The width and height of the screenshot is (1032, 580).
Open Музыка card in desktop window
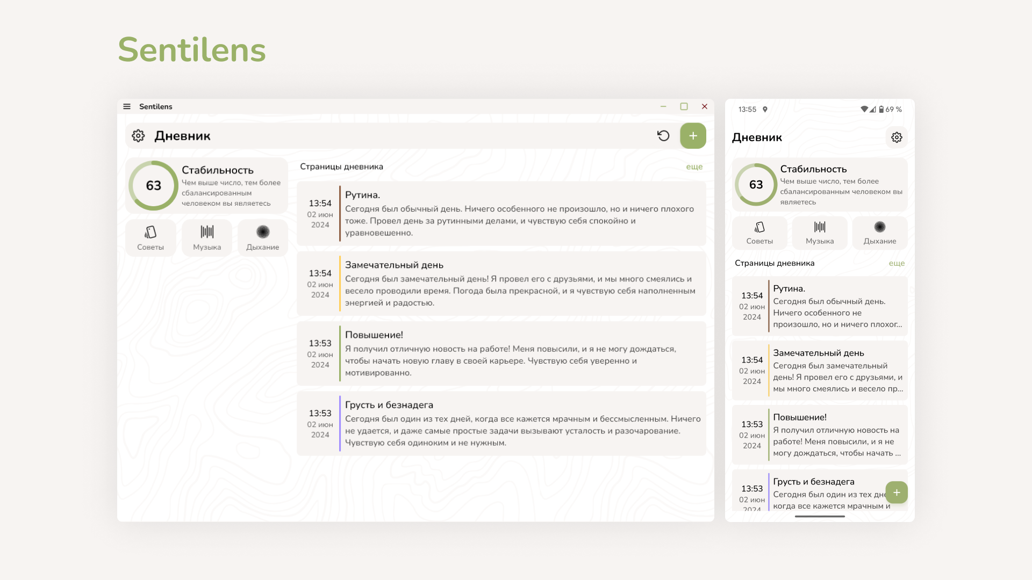tap(207, 238)
